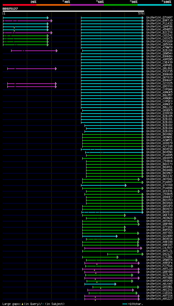Select the UniRef100_Q9SYX0 label
This screenshot has width=174, height=306.
click(x=159, y=86)
